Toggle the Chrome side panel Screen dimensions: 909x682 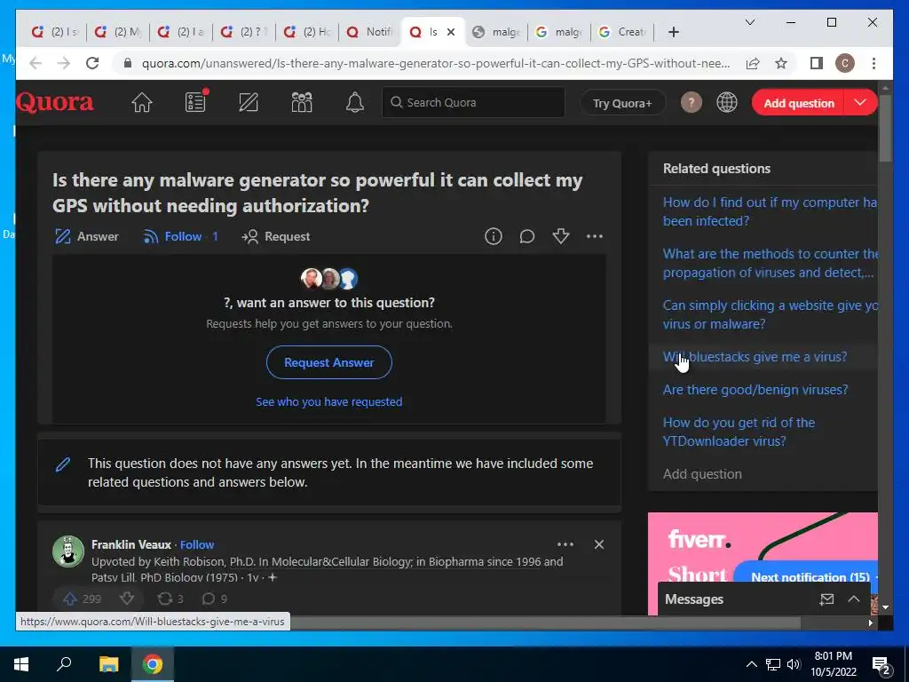[817, 63]
